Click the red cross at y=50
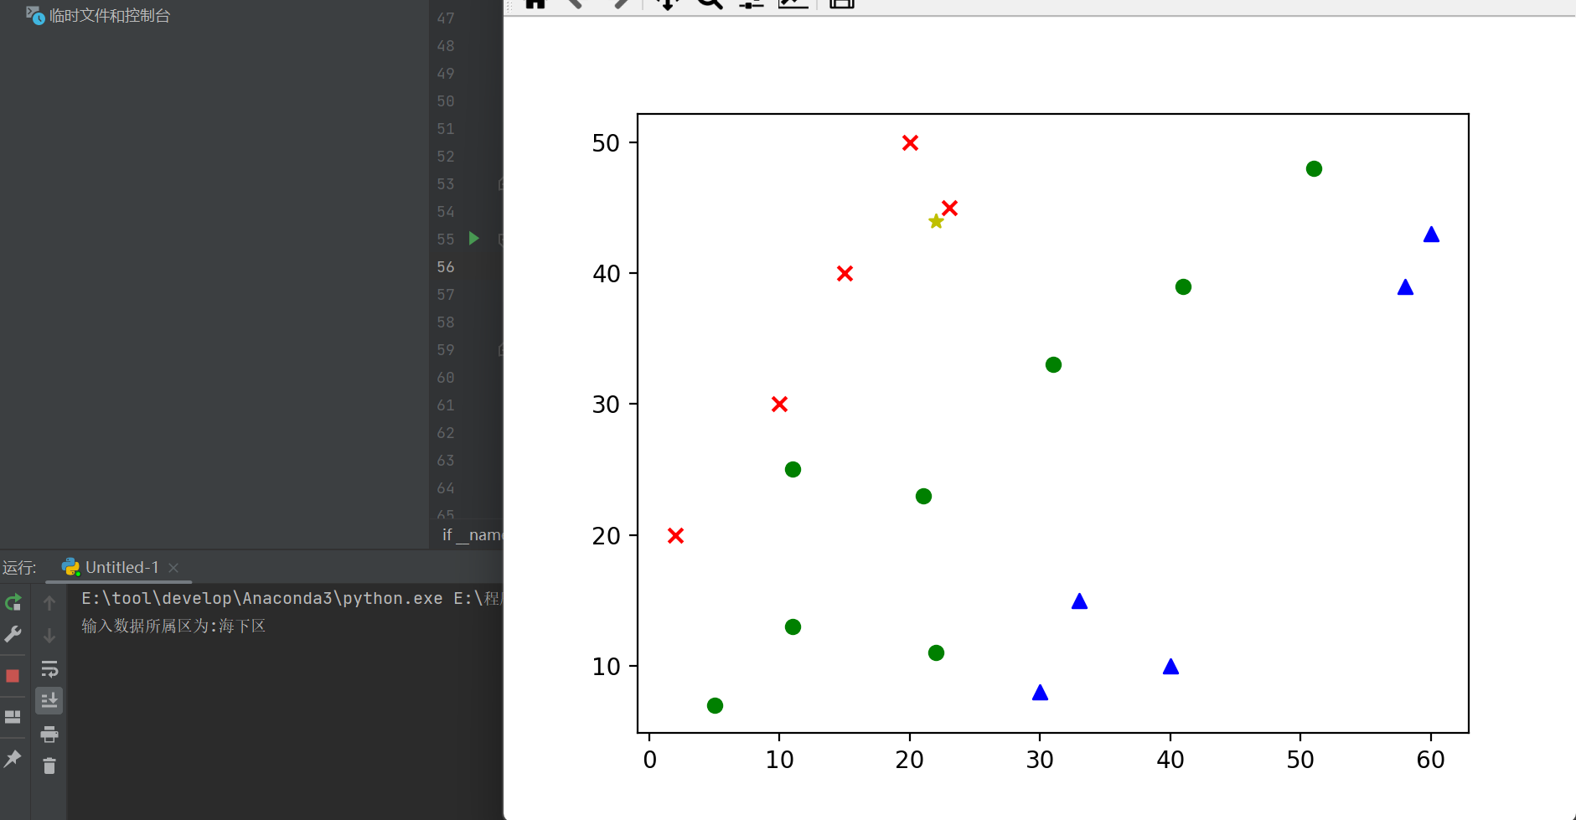This screenshot has height=820, width=1576. 910,143
